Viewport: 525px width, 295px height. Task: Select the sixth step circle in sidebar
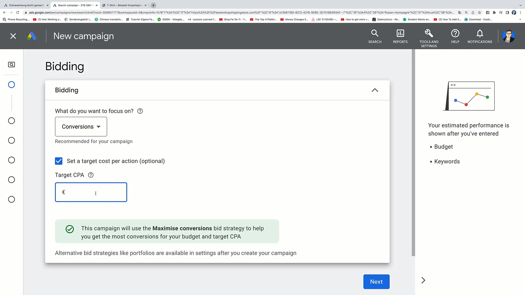click(x=11, y=199)
